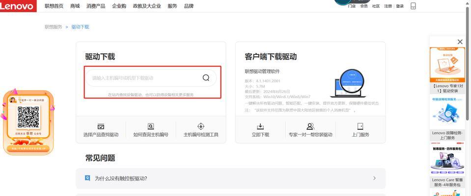Image resolution: width=471 pixels, height=196 pixels.
Task: Click the 上门服务 label under client download
Action: (x=360, y=135)
